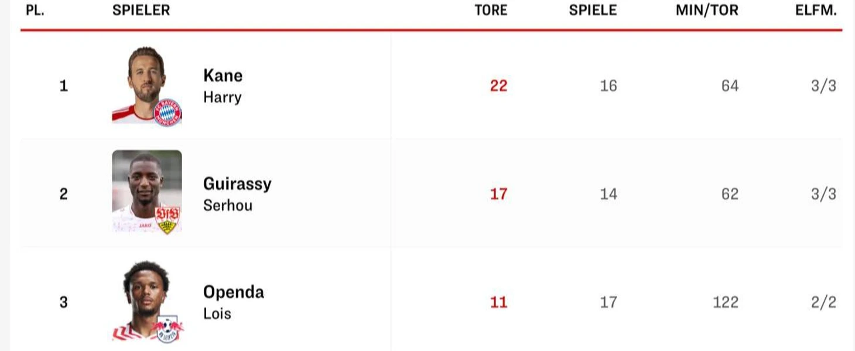Click the PL. column header
This screenshot has width=855, height=351.
coord(35,10)
